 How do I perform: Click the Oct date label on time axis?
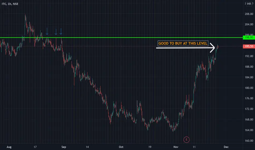pos(121,147)
